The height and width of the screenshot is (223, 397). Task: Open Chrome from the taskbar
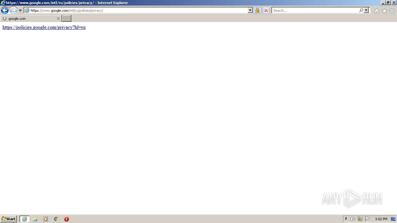point(56,219)
